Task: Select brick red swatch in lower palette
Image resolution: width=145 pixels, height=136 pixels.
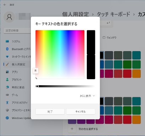Action: tap(118, 120)
